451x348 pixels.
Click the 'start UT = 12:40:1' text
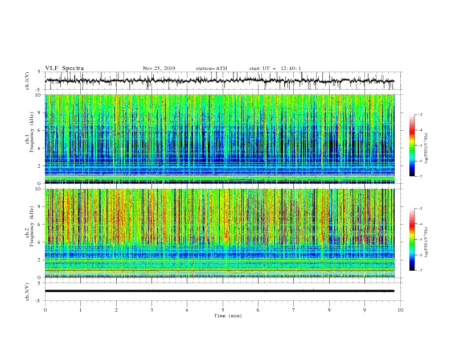pyautogui.click(x=275, y=68)
